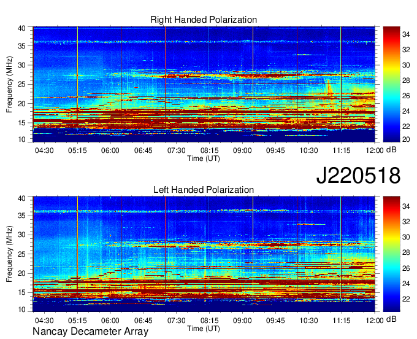Click 10:30 tick on right-handed time axis

(308, 150)
